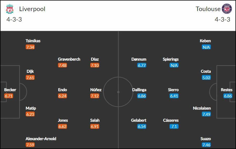Click the Toulouse club crest icon
This screenshot has width=236, height=149.
coord(227,9)
